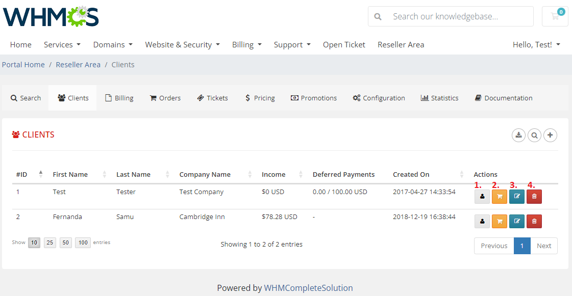Click the '$78.28 USD' income value

(x=280, y=217)
